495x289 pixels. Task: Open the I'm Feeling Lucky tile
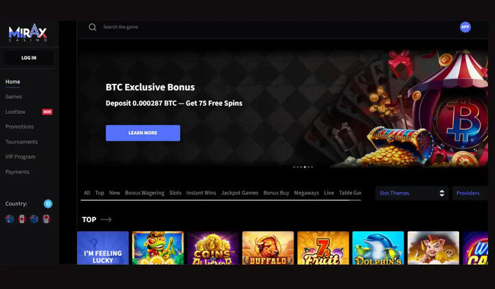coord(103,248)
